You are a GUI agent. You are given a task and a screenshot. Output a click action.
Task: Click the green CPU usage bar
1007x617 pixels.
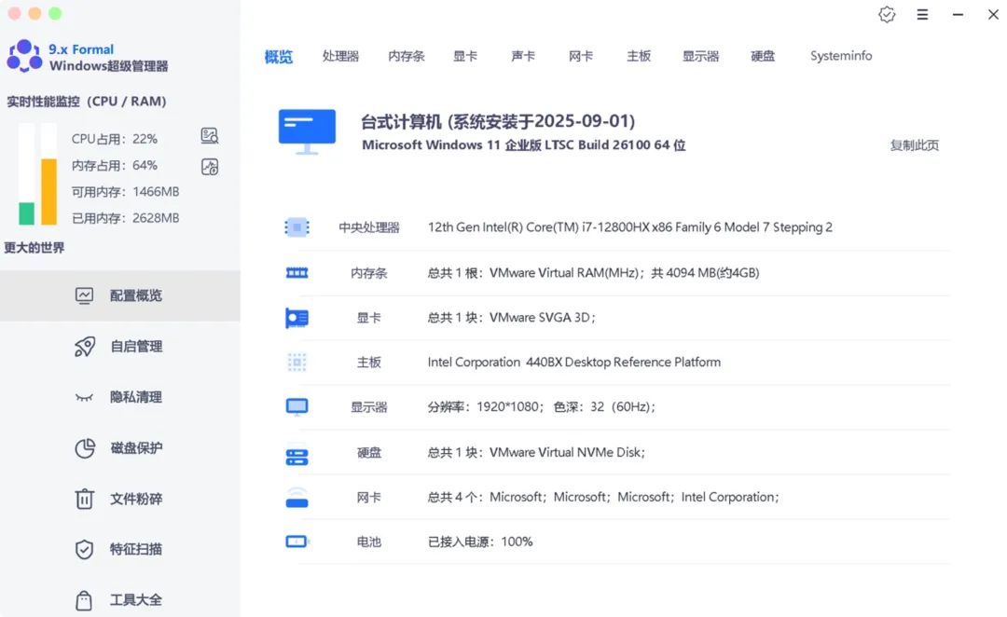[26, 213]
